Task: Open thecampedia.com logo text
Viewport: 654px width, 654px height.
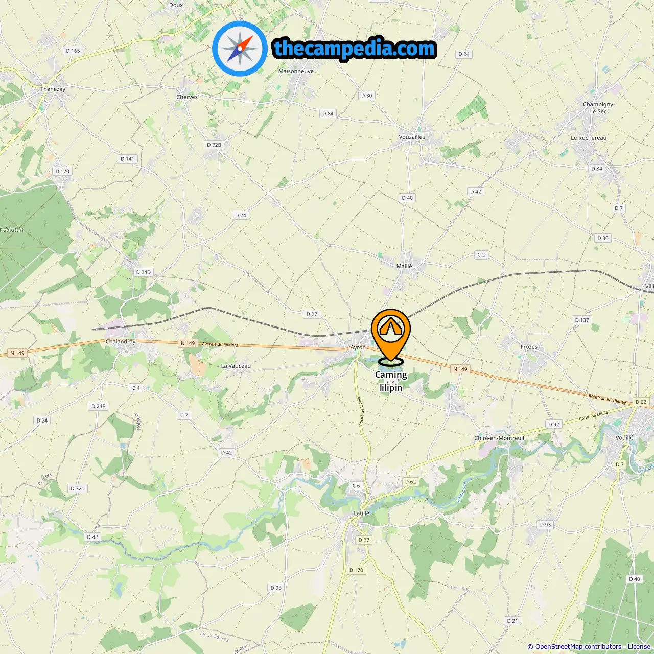Action: coord(355,49)
